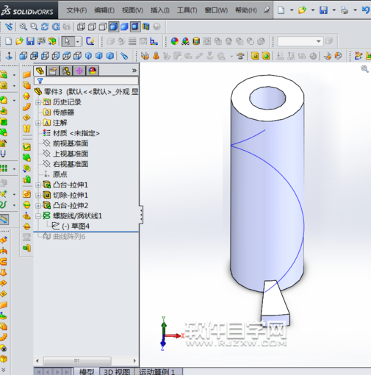This screenshot has height=375, width=371.
Task: Click the Zoom to Fit magnifier icon
Action: pyautogui.click(x=24, y=26)
